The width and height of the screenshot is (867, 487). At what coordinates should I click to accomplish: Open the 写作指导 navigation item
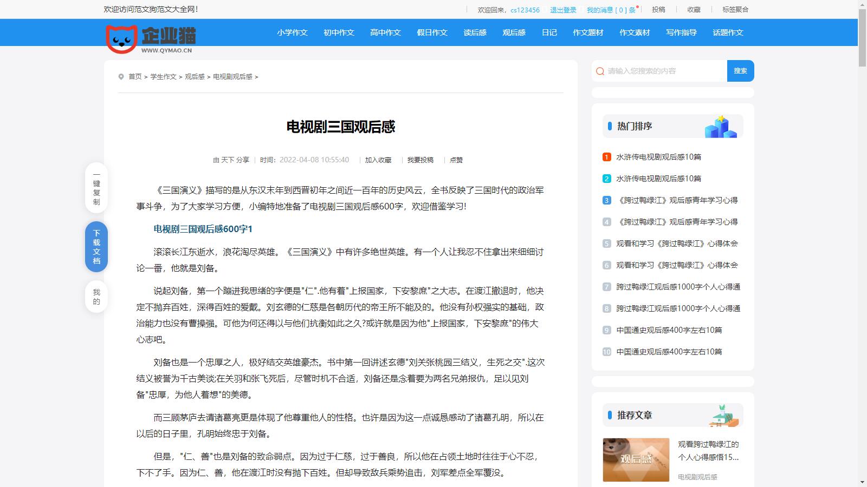click(x=681, y=32)
